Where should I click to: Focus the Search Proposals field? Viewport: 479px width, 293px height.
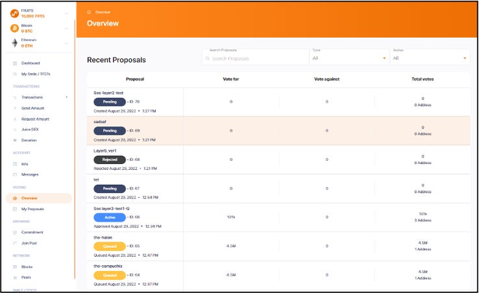tap(255, 57)
